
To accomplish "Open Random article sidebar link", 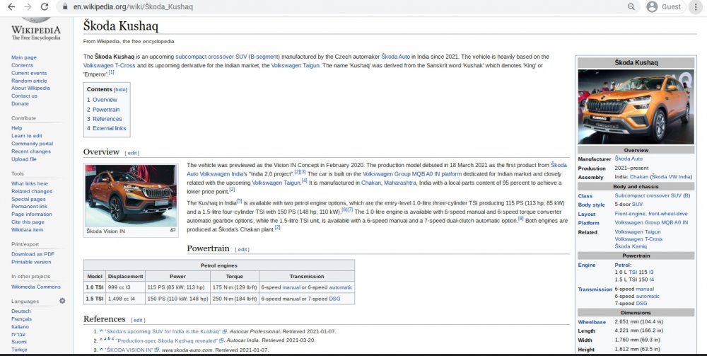I will 29,81.
